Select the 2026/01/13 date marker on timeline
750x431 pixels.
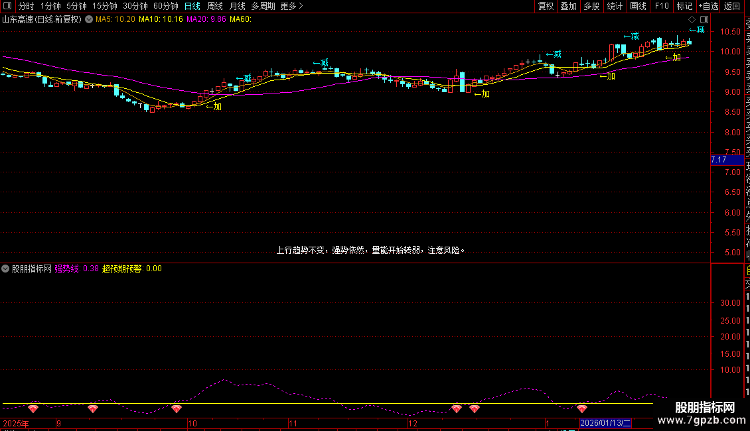point(606,423)
